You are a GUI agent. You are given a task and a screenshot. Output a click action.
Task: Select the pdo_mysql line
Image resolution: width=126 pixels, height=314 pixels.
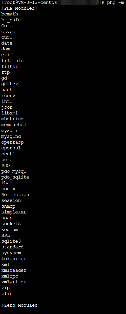[x=14, y=171]
